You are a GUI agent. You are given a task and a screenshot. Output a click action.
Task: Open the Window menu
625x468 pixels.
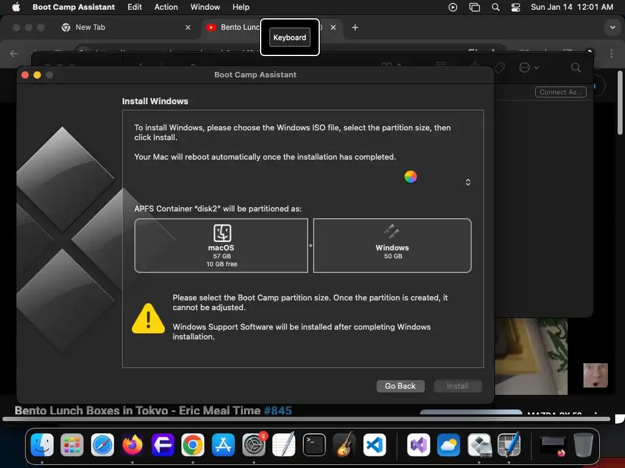(x=205, y=7)
